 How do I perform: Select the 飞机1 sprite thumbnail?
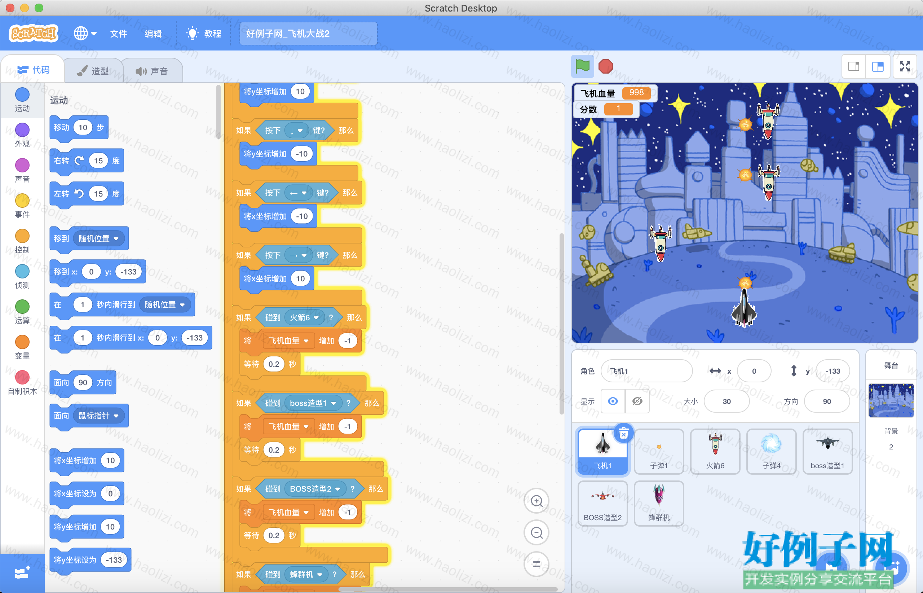click(602, 451)
